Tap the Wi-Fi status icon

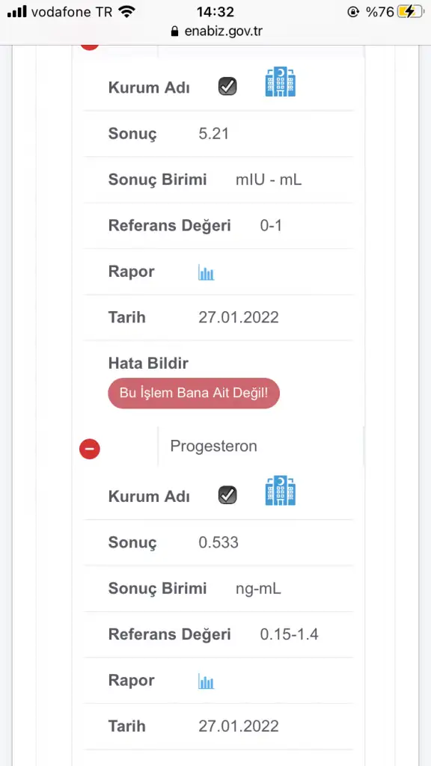(127, 12)
